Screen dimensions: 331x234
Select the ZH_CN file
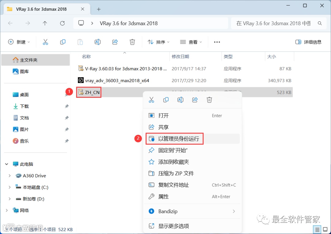click(89, 92)
